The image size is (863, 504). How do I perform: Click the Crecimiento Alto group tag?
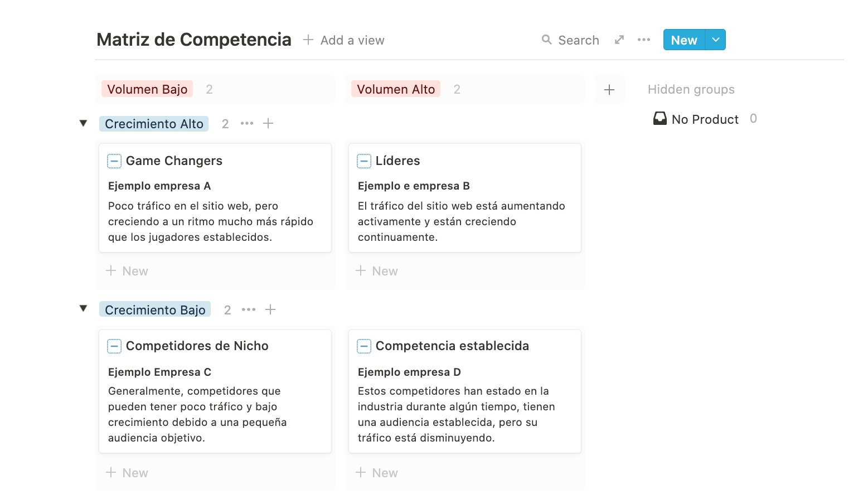click(154, 124)
